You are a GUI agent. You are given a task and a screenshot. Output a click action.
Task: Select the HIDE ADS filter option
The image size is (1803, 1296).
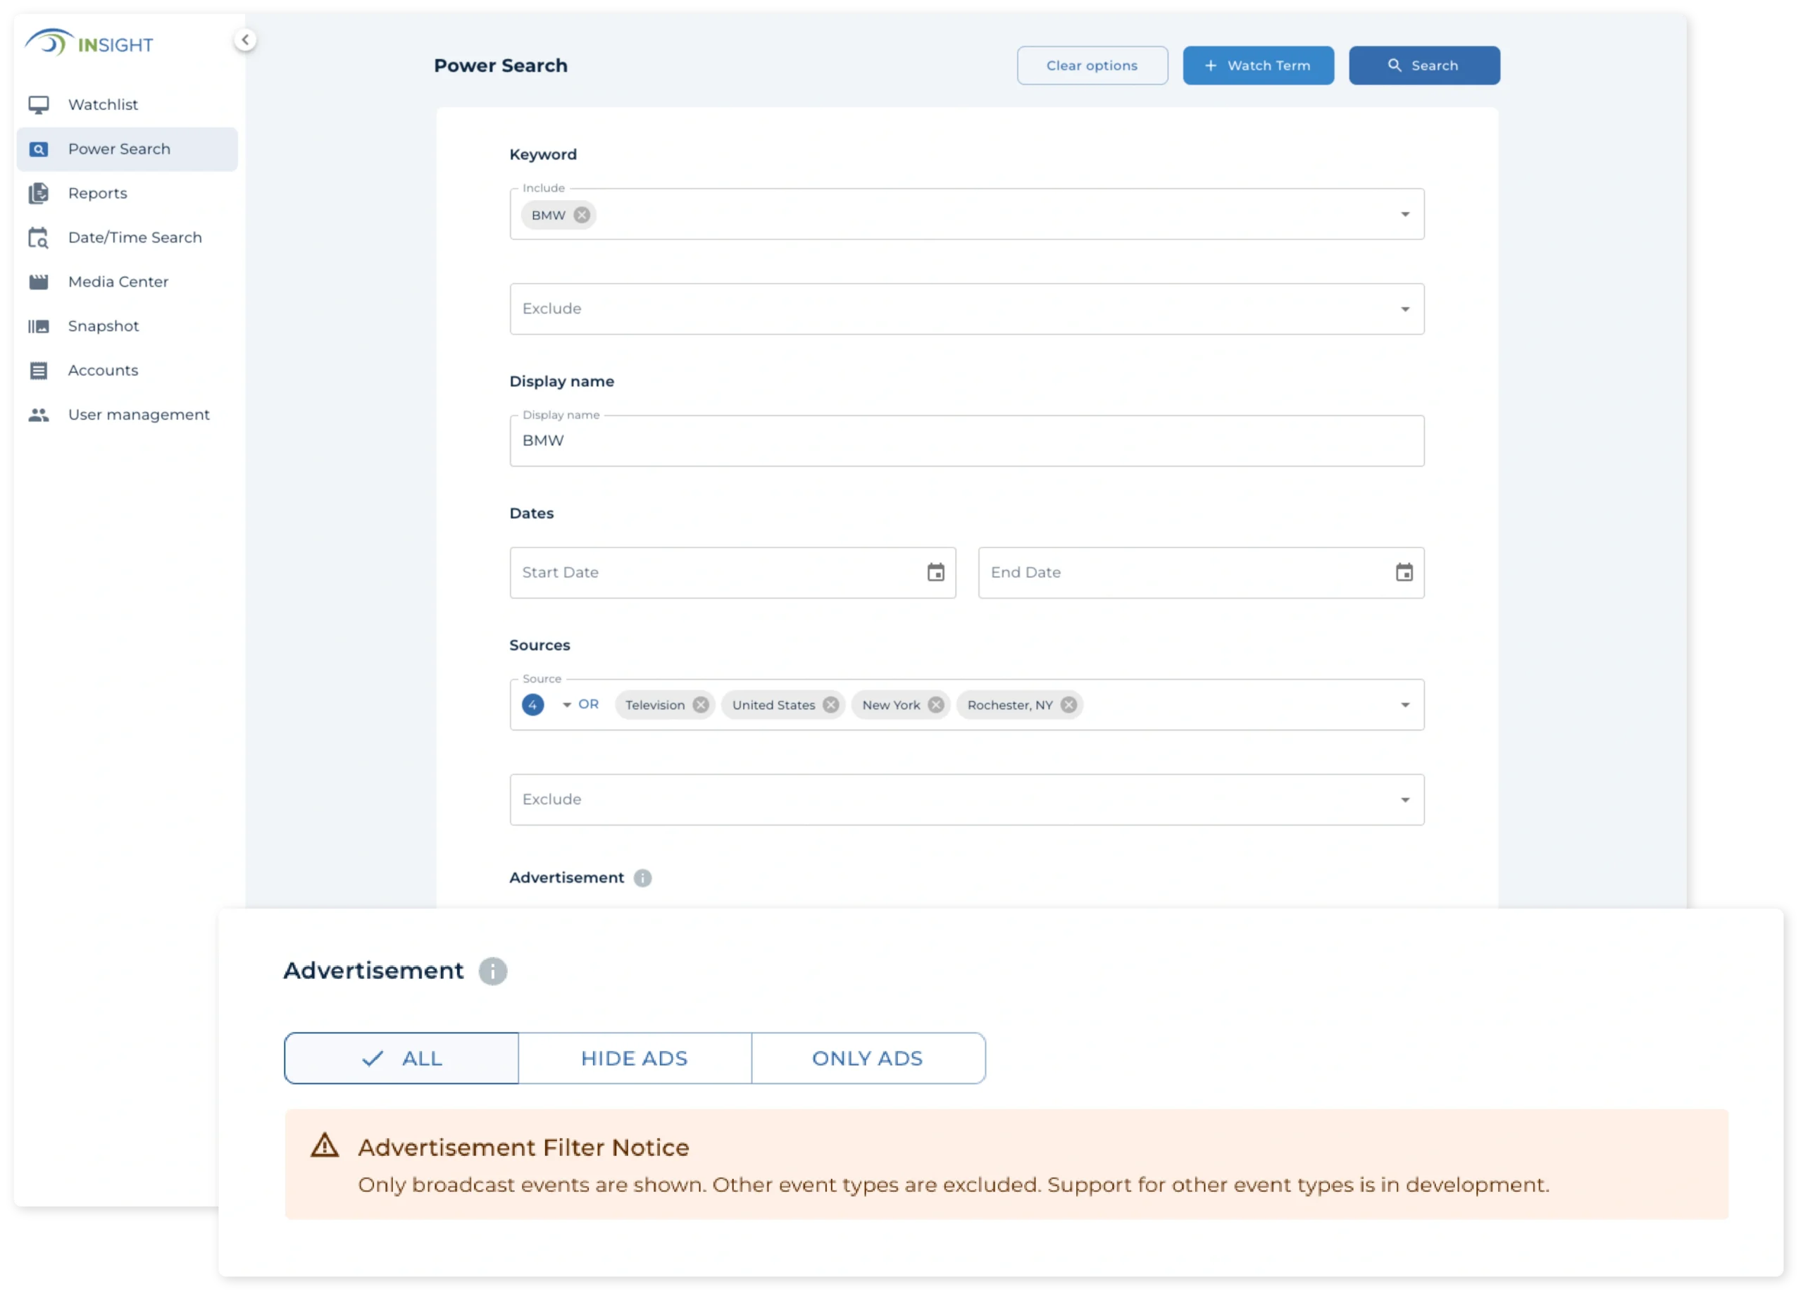point(635,1058)
